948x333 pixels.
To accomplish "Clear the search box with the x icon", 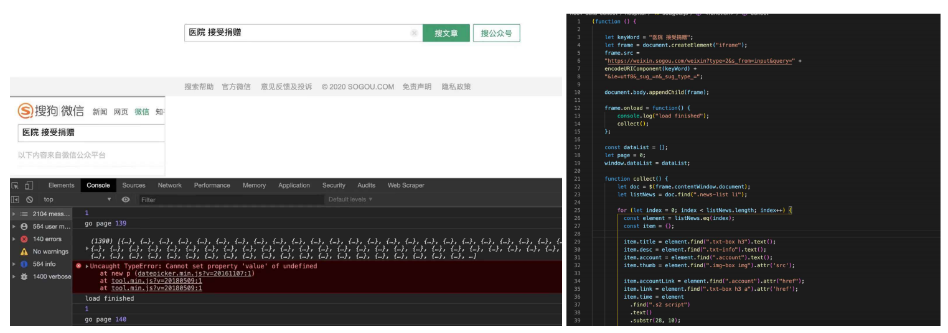I will [x=414, y=33].
